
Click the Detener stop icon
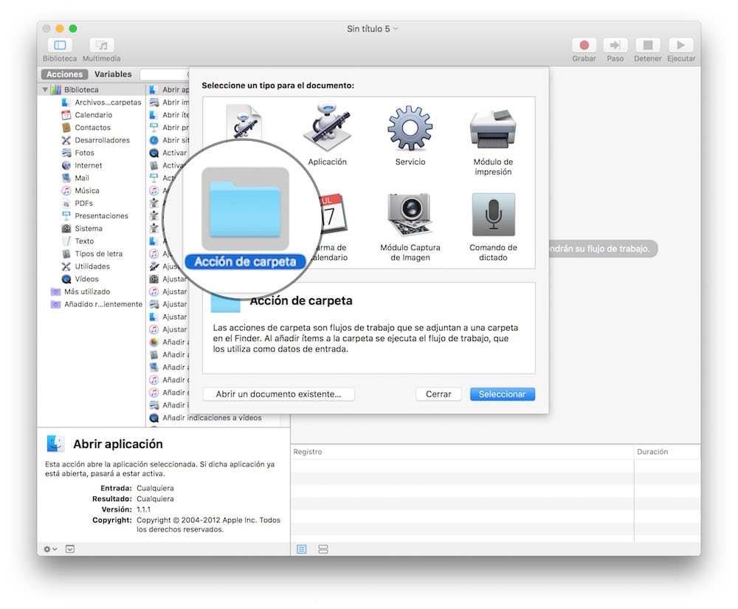tap(647, 46)
